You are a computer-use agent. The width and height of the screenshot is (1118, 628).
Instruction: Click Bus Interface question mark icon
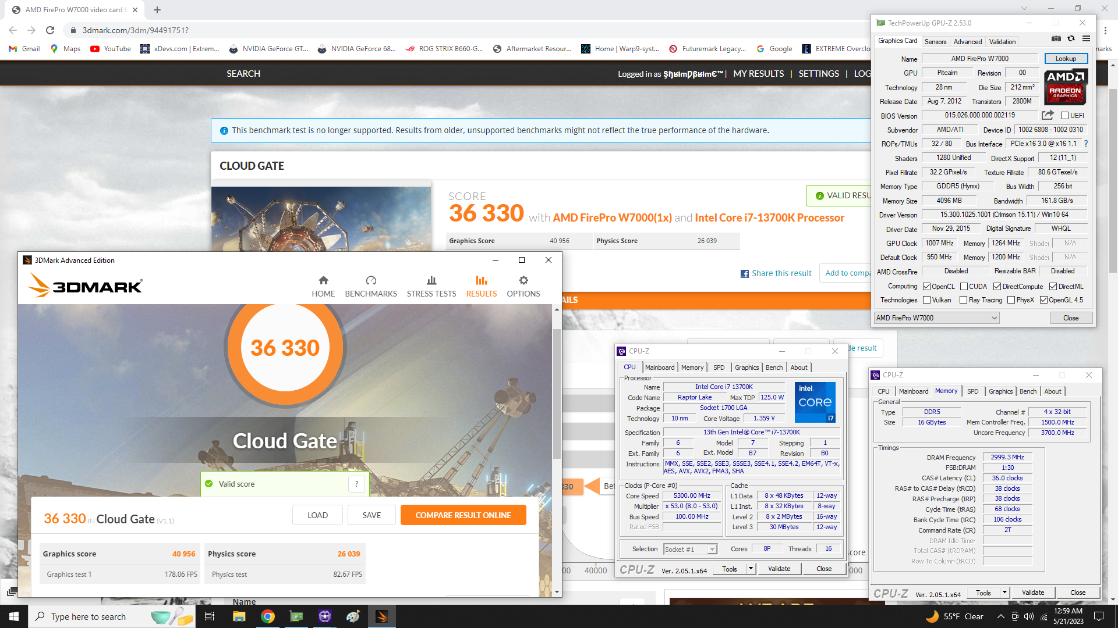(1086, 144)
